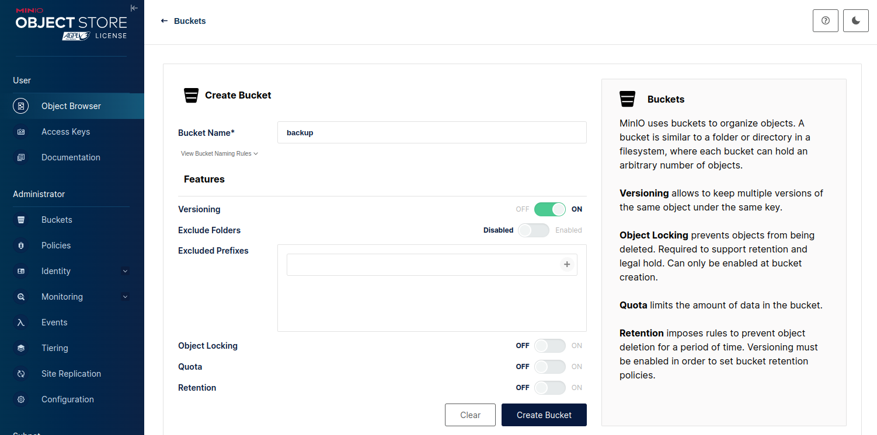Turn off the Versioning toggle
Image resolution: width=877 pixels, height=435 pixels.
tap(550, 209)
